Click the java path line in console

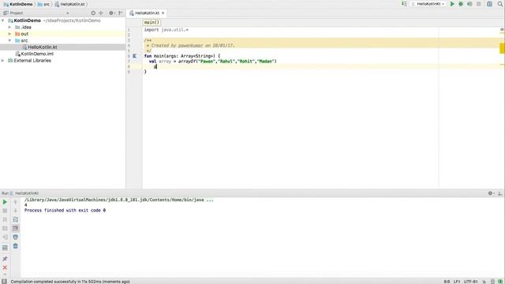[x=119, y=200]
